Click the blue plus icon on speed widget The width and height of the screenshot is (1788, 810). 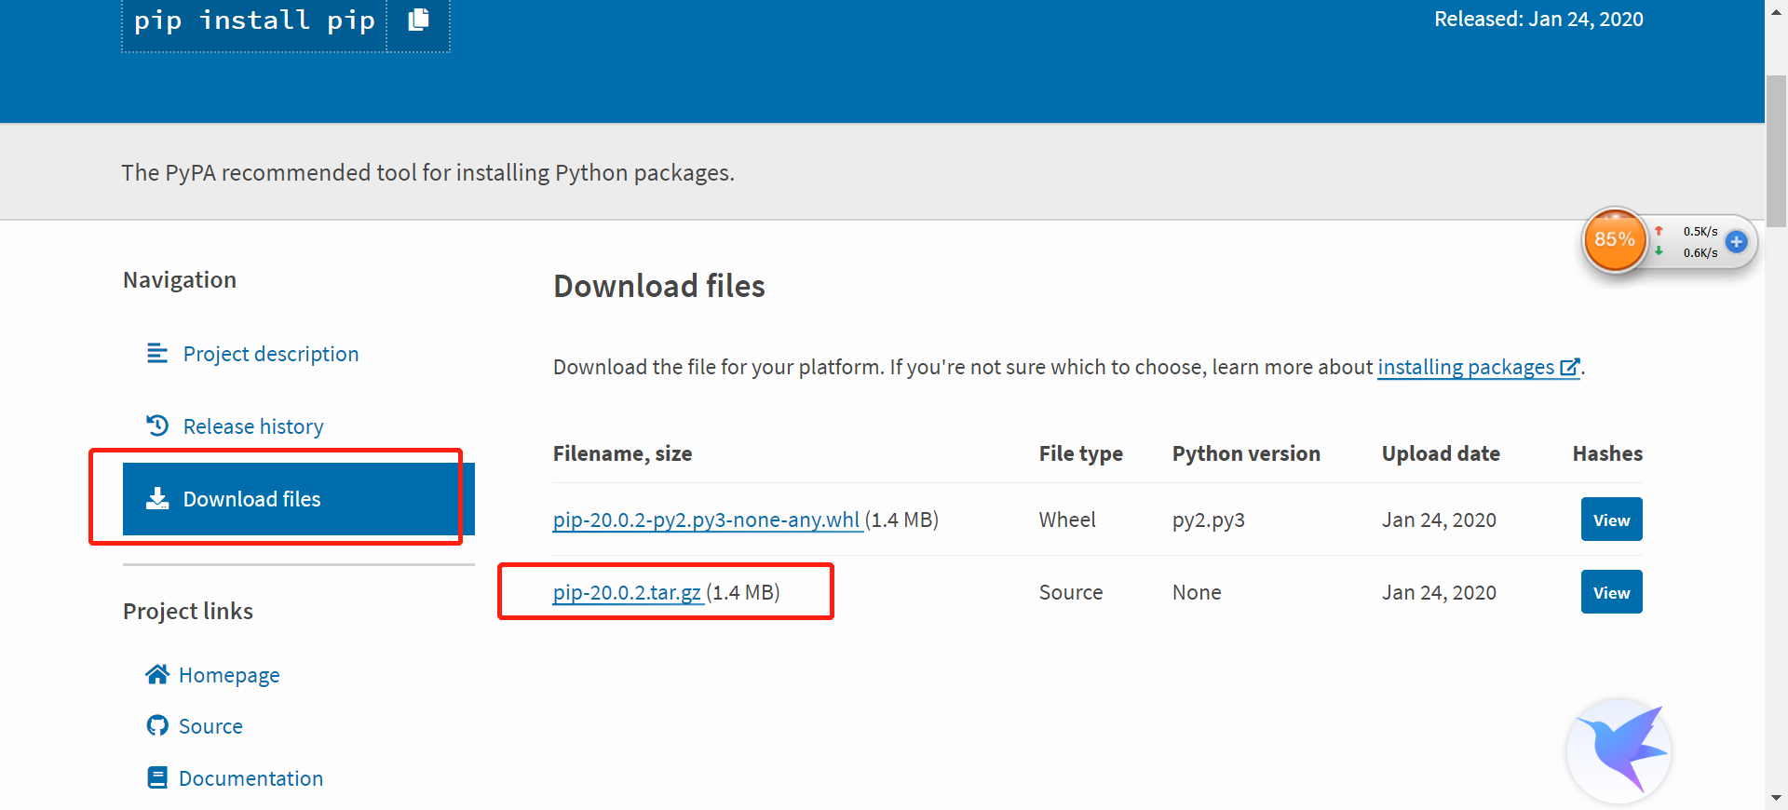coord(1736,242)
